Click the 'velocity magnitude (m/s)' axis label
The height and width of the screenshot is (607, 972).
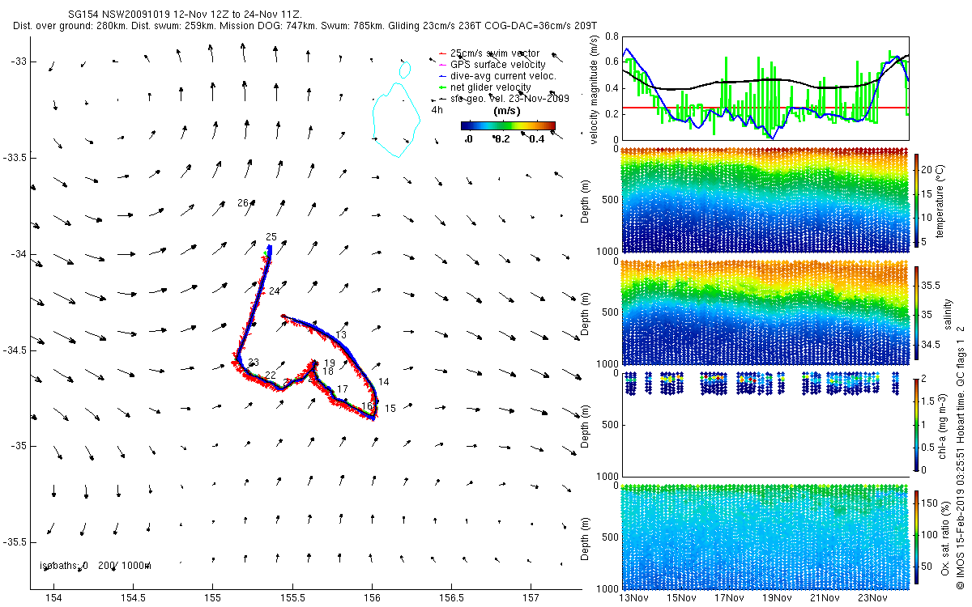point(595,89)
